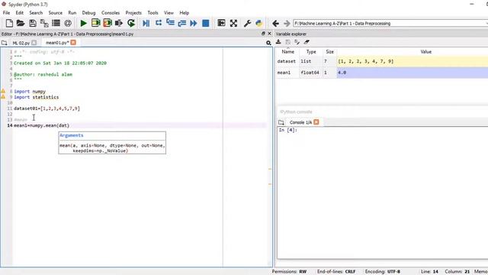488x275 pixels.
Task: Click the @ symbol finder icon
Action: tap(68, 23)
